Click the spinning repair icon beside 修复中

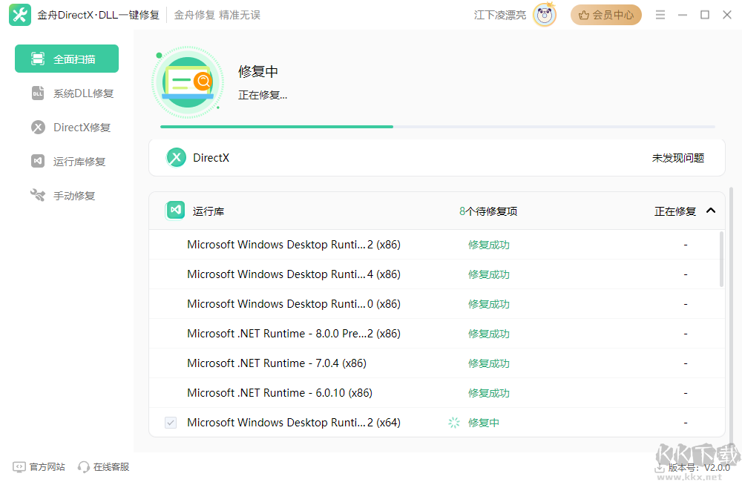coord(453,422)
